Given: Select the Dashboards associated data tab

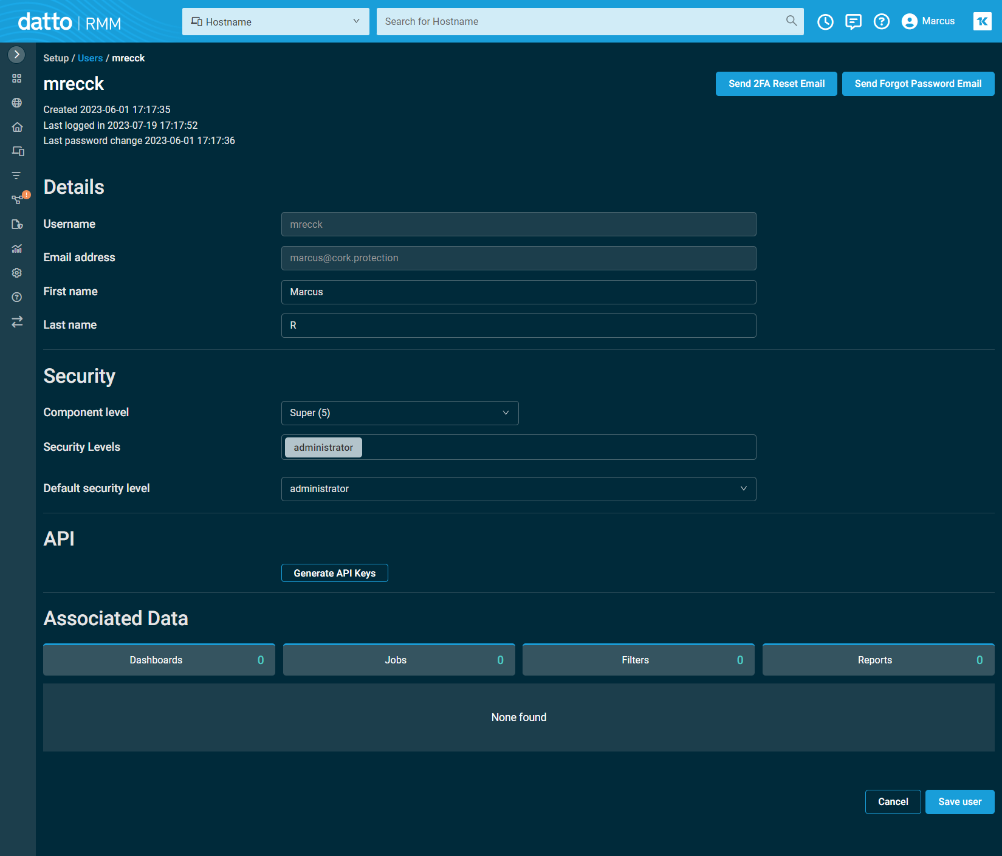Looking at the screenshot, I should tap(159, 660).
